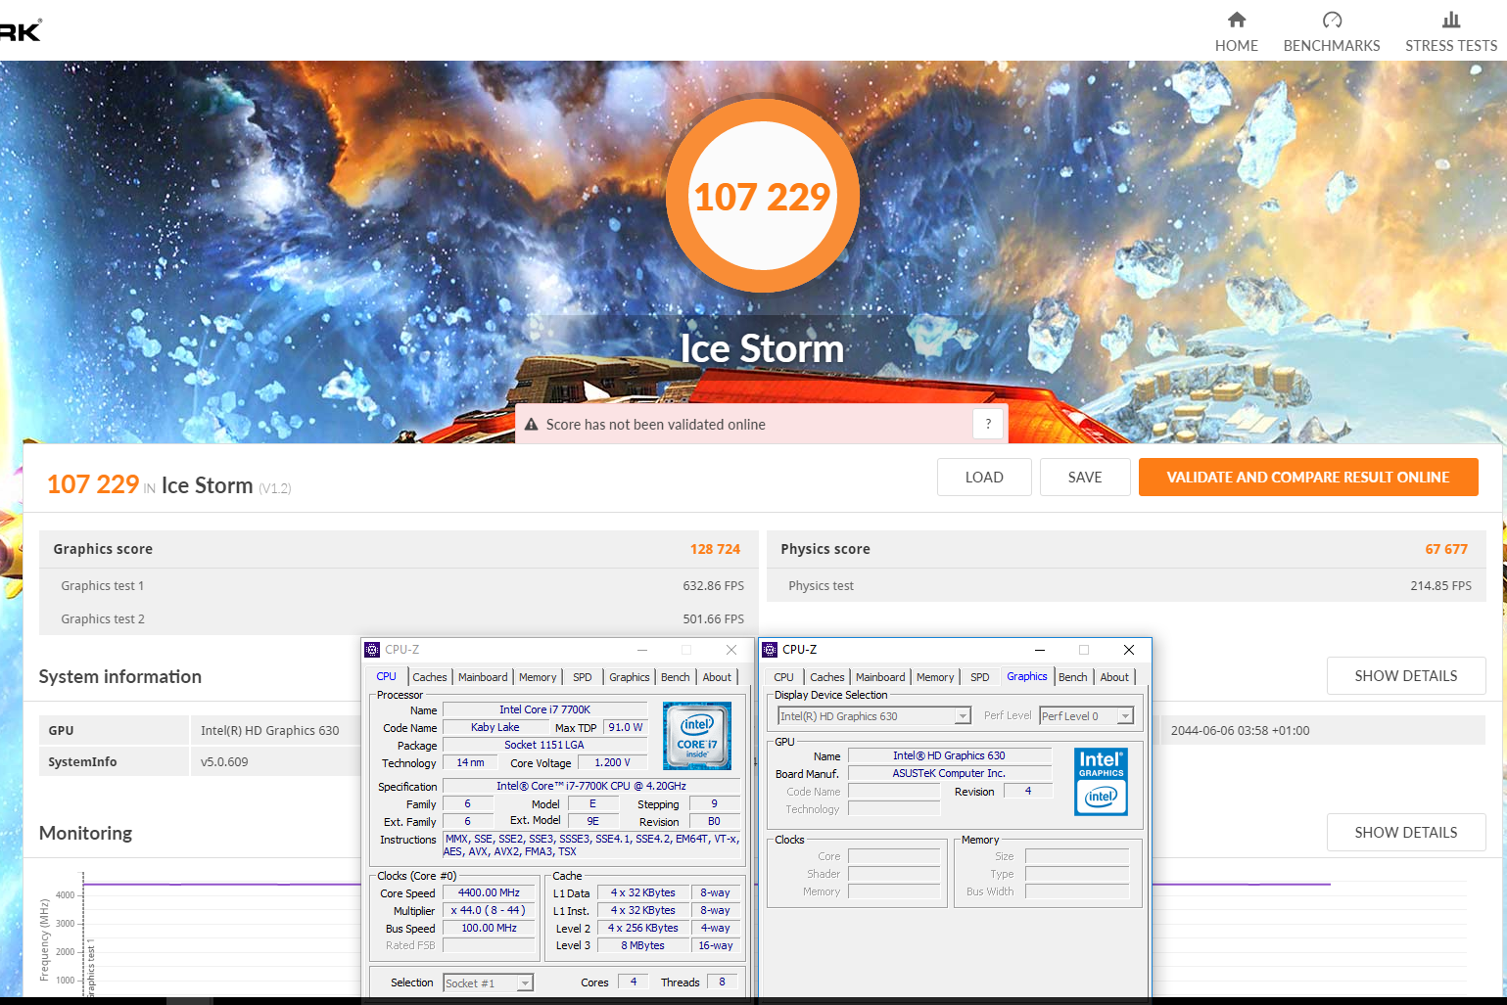
Task: Select the CPU tab in the left CPU-Z window
Action: 387,676
